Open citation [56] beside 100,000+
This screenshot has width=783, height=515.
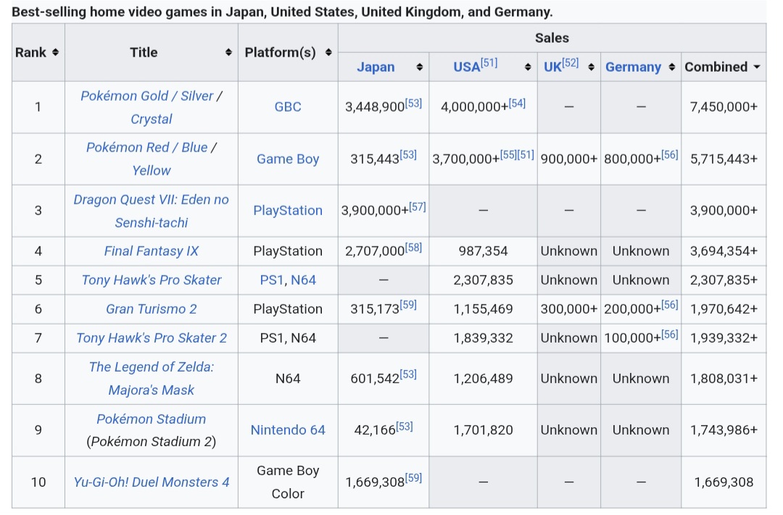coord(670,334)
